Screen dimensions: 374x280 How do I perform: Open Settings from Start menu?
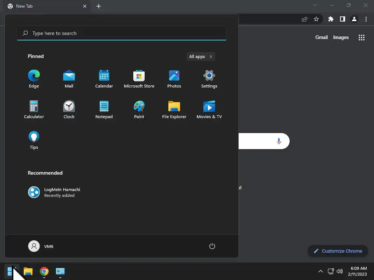point(209,79)
